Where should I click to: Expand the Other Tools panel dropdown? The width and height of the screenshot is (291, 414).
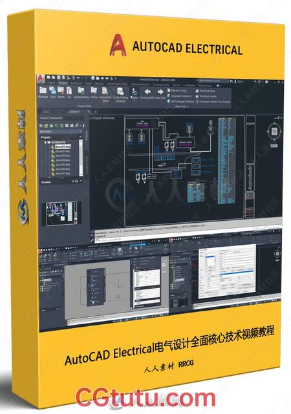pyautogui.click(x=182, y=107)
